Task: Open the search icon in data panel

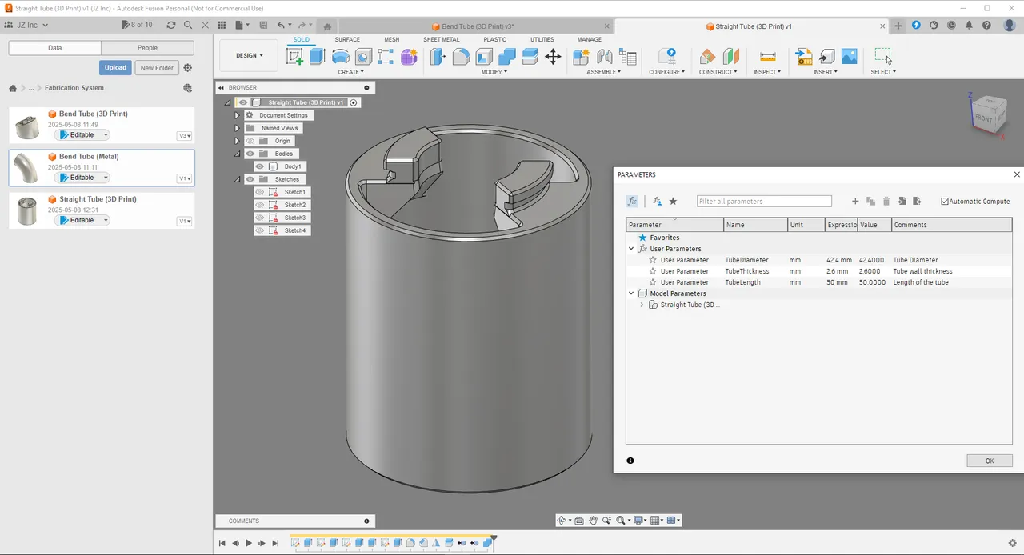Action: [x=188, y=25]
